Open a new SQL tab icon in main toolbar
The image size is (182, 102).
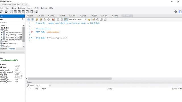point(1,12)
